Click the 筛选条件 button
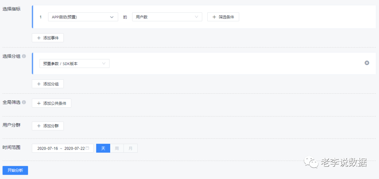 pyautogui.click(x=223, y=17)
